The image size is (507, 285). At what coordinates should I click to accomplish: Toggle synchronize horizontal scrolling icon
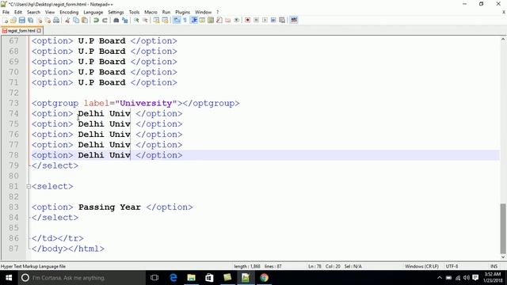coord(165,20)
